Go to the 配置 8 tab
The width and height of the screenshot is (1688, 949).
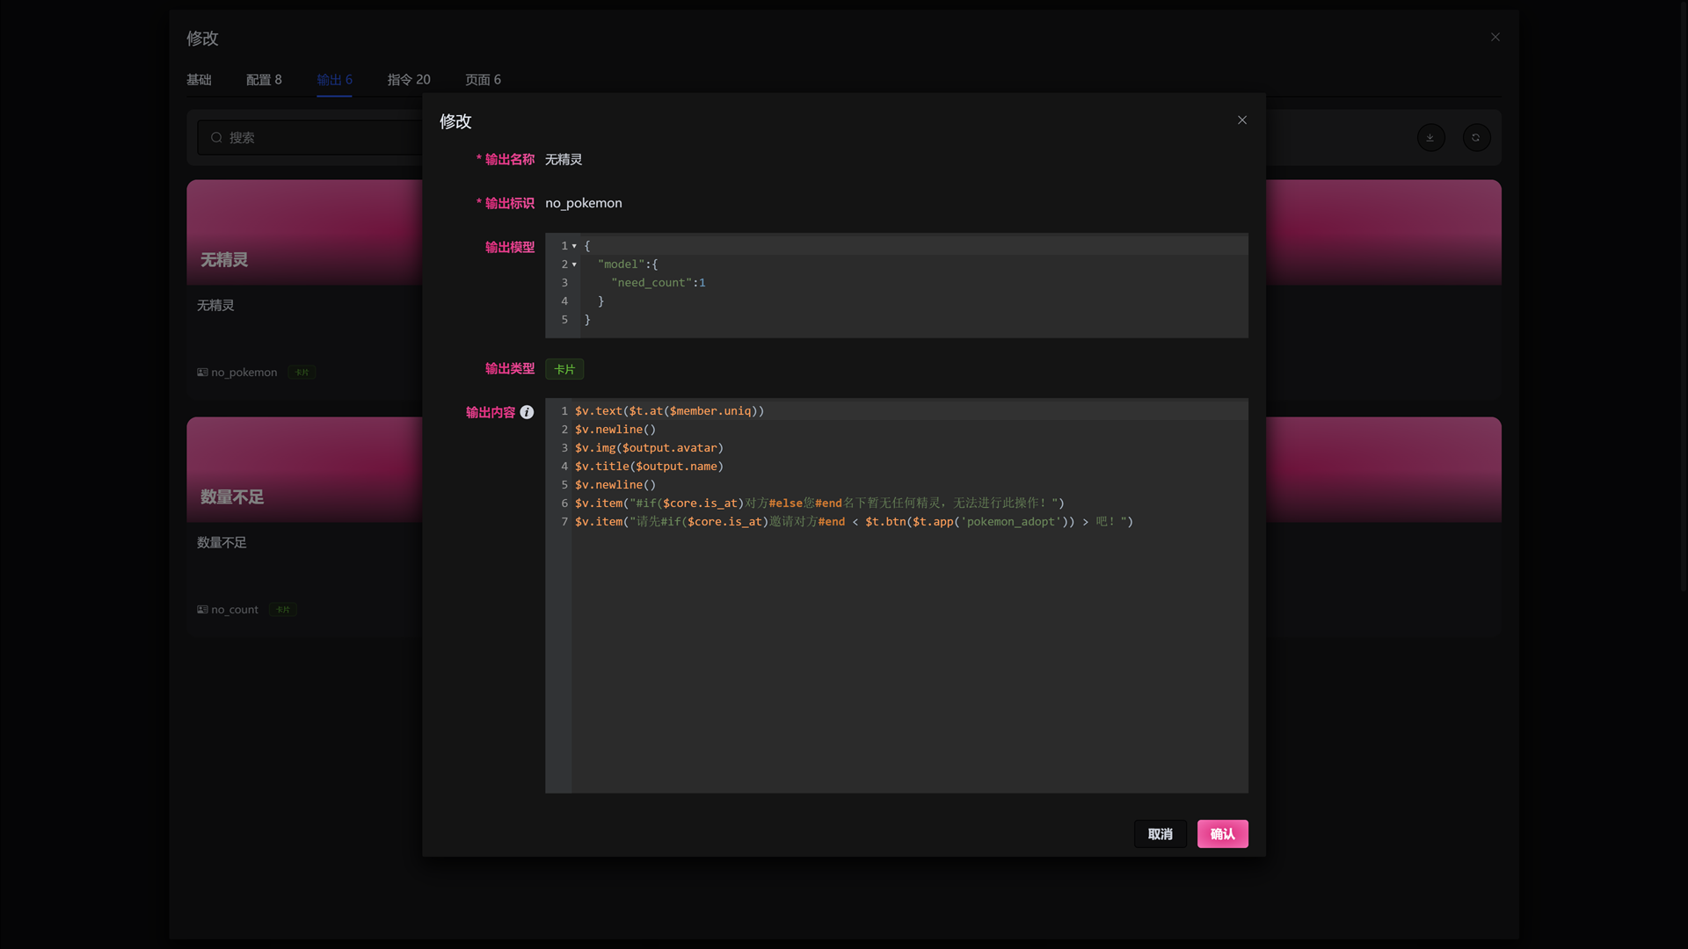tap(264, 80)
